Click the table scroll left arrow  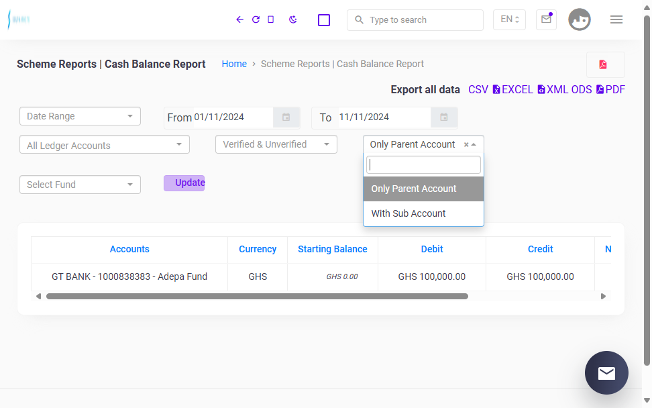point(38,297)
